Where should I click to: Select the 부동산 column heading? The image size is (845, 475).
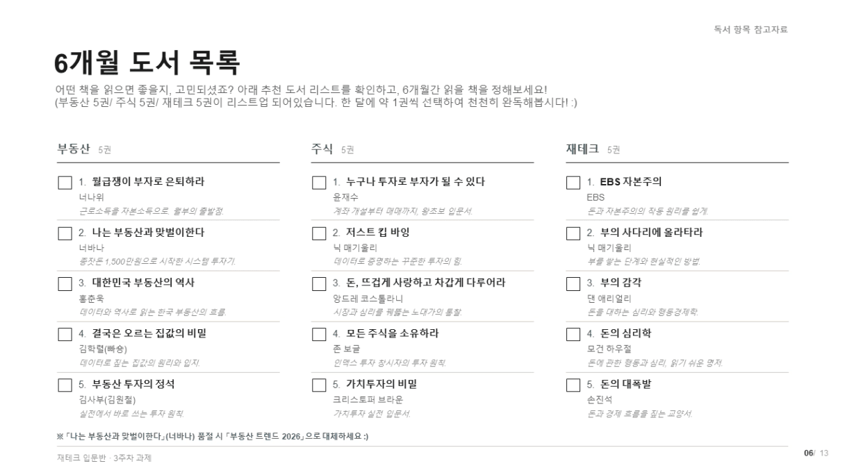[x=74, y=149]
